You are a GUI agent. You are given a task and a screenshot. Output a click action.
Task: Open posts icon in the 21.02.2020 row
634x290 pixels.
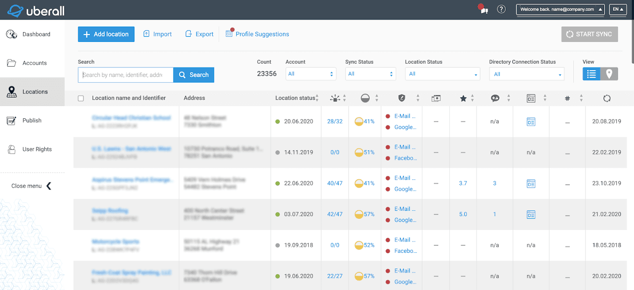click(531, 215)
